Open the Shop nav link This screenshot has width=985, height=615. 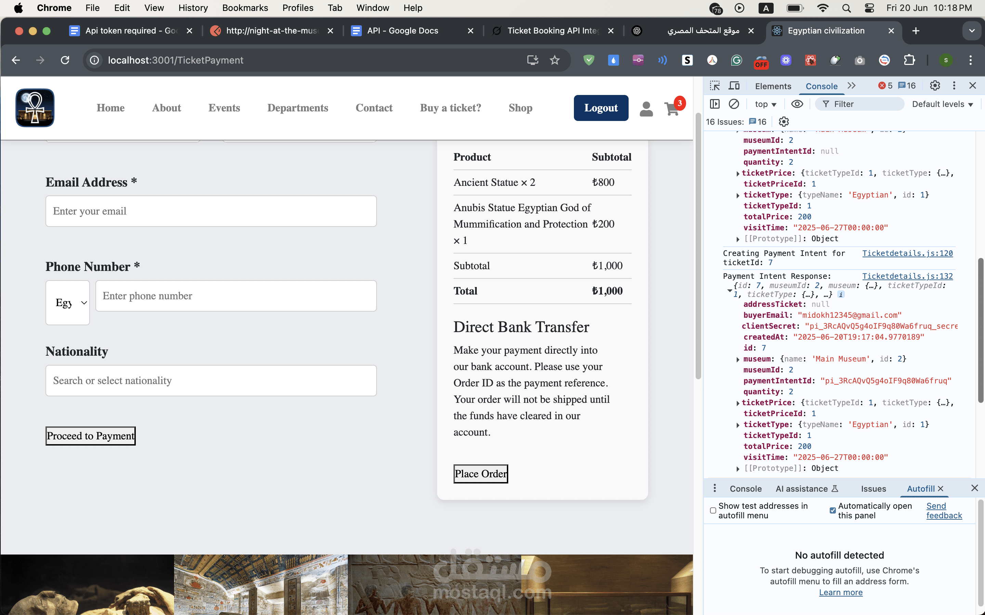[x=520, y=108]
